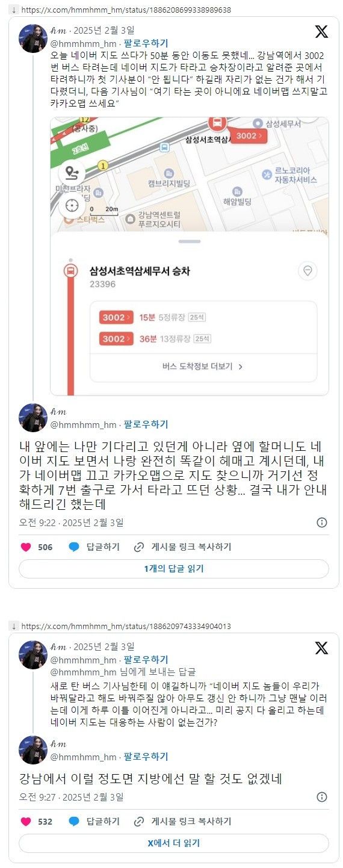Screen dimensions: 343x868
Task: Click the X logo in second tweet
Action: point(321,648)
